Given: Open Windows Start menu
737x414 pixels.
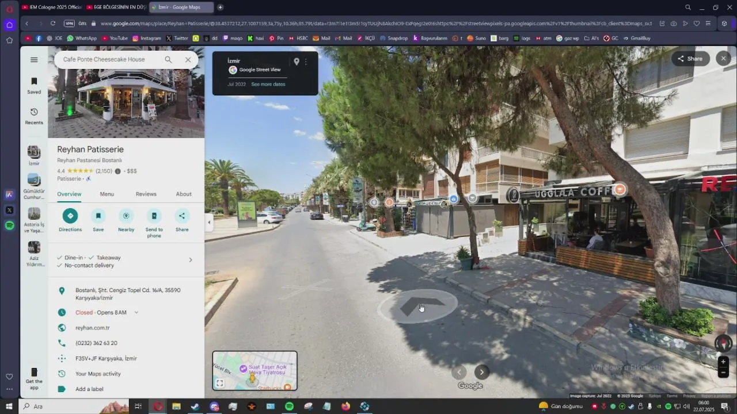Looking at the screenshot, I should click(x=9, y=407).
